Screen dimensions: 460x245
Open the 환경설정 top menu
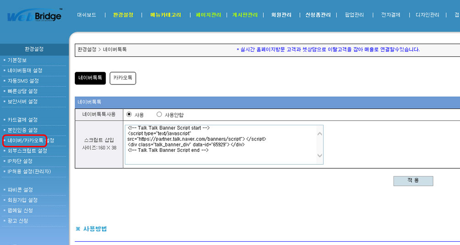(123, 15)
